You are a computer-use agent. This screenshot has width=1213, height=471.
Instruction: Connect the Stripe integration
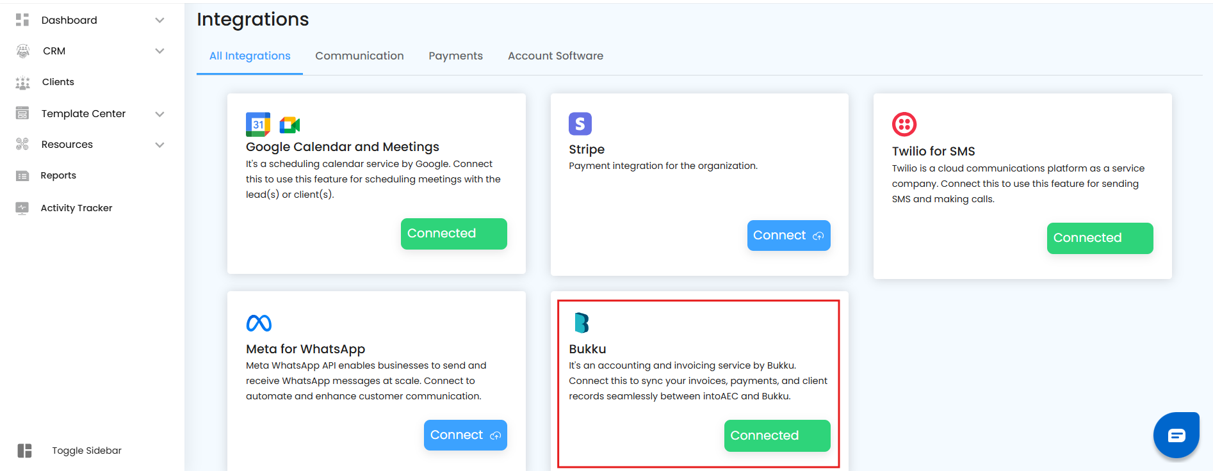tap(788, 235)
